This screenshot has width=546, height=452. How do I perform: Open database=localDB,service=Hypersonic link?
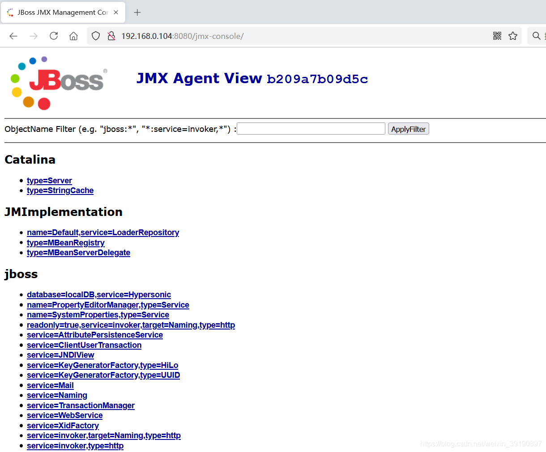[x=99, y=295]
